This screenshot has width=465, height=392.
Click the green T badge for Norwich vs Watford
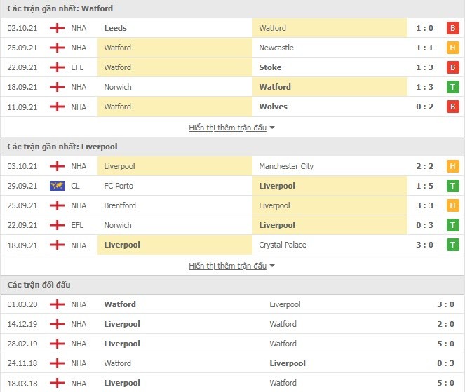(452, 87)
